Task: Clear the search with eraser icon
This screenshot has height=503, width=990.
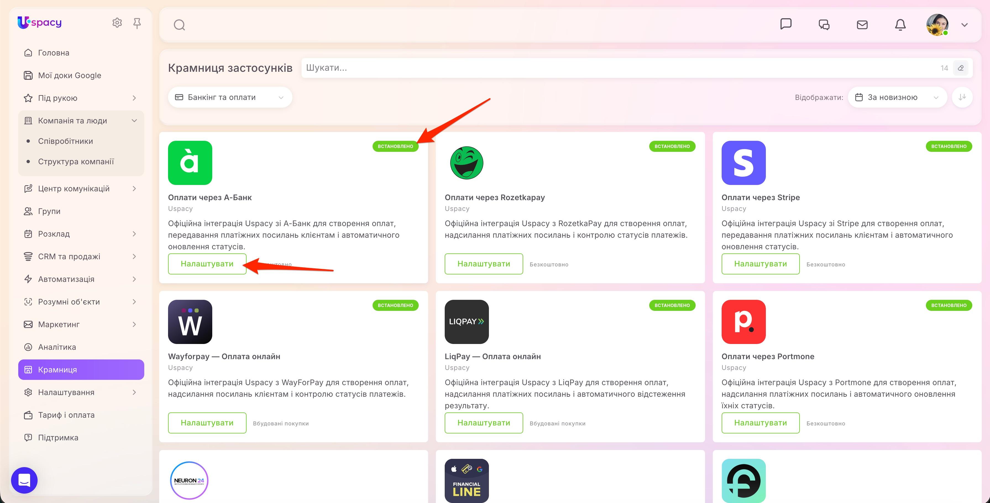Action: coord(960,68)
